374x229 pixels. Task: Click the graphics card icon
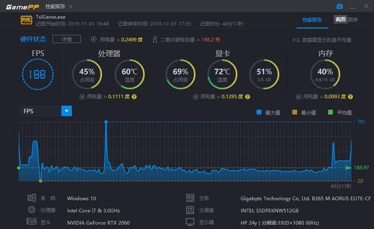pos(32,221)
